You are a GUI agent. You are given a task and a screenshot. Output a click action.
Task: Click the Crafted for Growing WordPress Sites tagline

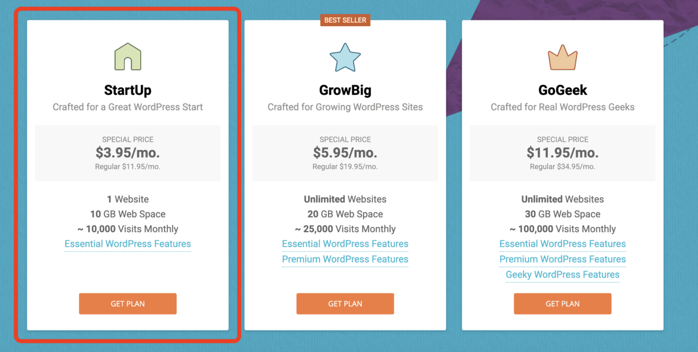[345, 106]
